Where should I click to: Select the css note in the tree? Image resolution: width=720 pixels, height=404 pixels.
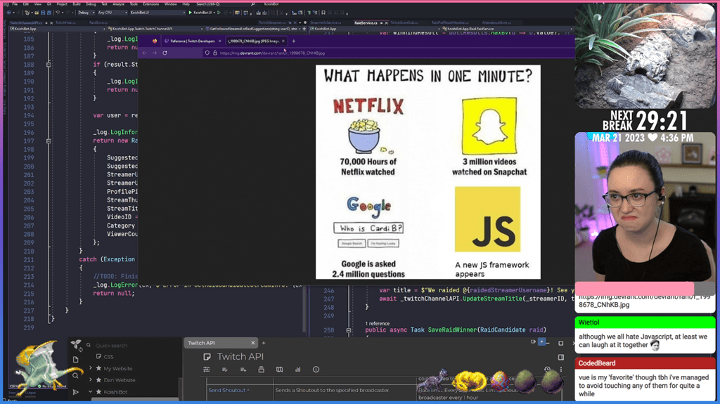coord(108,357)
